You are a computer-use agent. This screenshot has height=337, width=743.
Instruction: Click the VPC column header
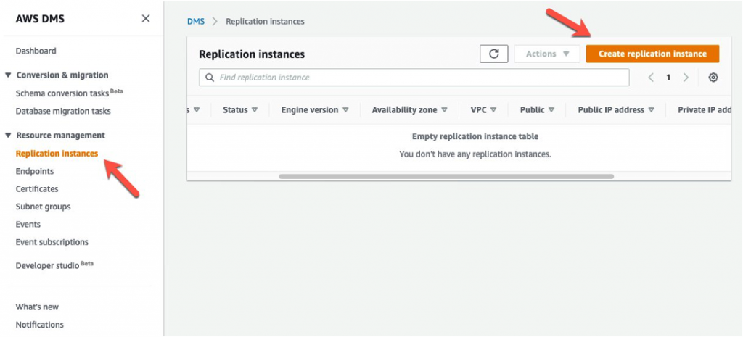(x=479, y=110)
